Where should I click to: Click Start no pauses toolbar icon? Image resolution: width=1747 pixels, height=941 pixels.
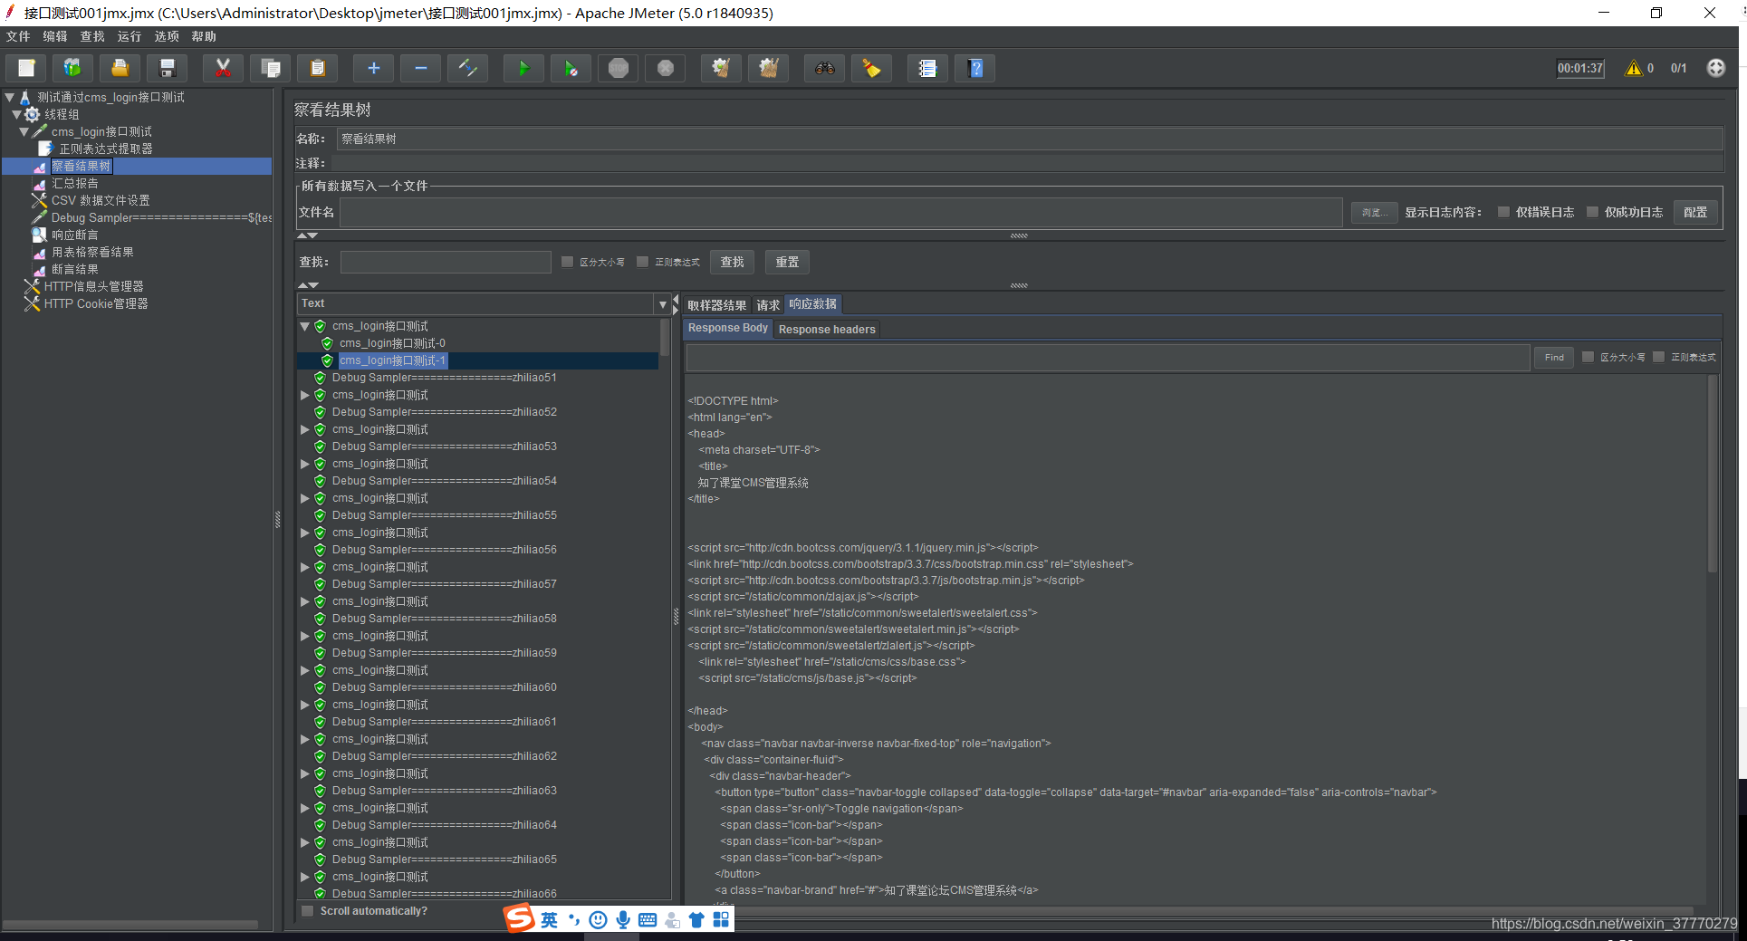coord(571,68)
